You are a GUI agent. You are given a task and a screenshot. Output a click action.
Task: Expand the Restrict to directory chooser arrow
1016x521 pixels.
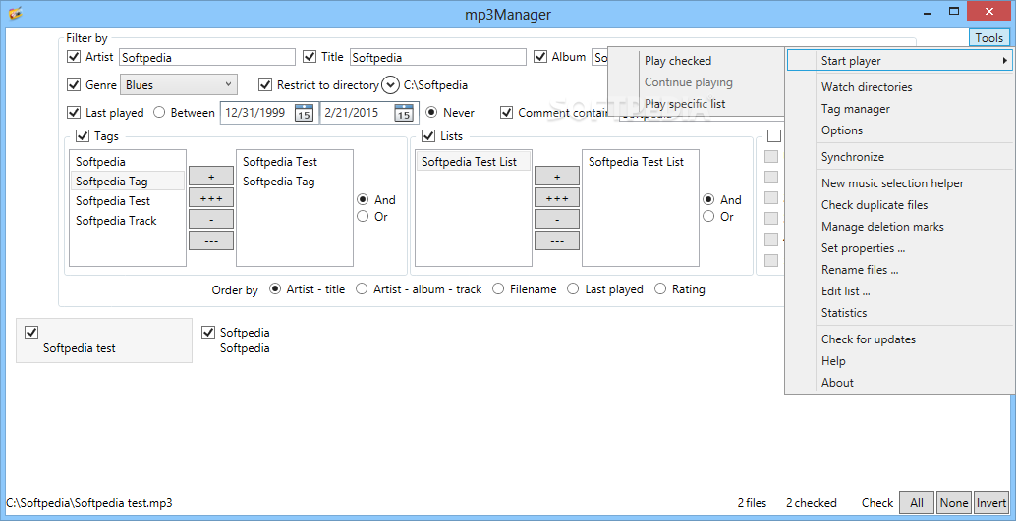pyautogui.click(x=390, y=84)
